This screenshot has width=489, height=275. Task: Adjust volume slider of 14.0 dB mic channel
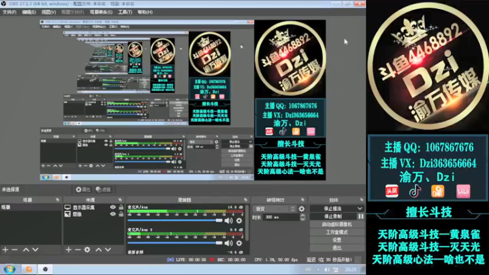click(175, 221)
